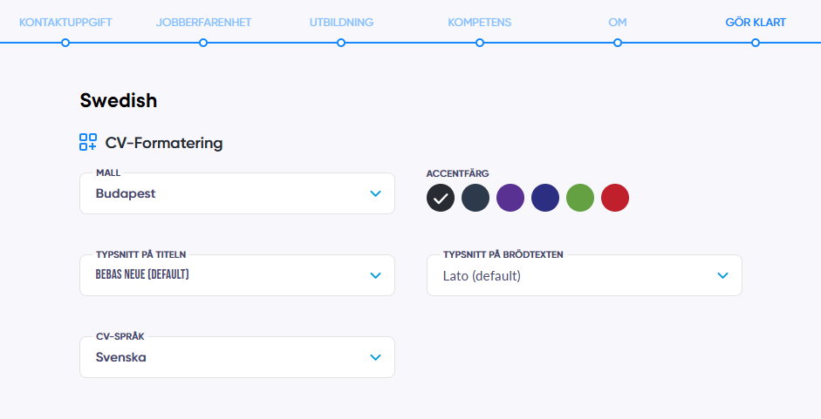Click the CV-Formatering section title
This screenshot has height=419, width=821.
pyautogui.click(x=164, y=143)
